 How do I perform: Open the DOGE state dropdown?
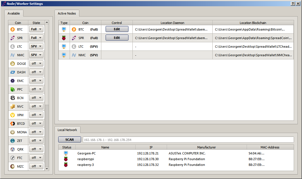coord(36,63)
